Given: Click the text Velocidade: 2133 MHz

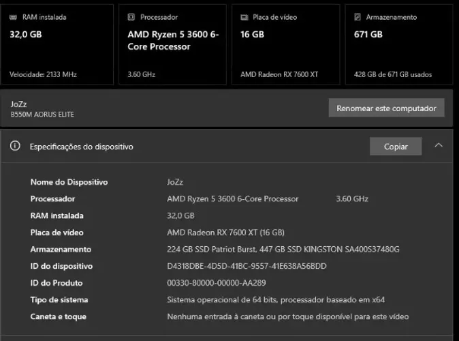Looking at the screenshot, I should (43, 74).
